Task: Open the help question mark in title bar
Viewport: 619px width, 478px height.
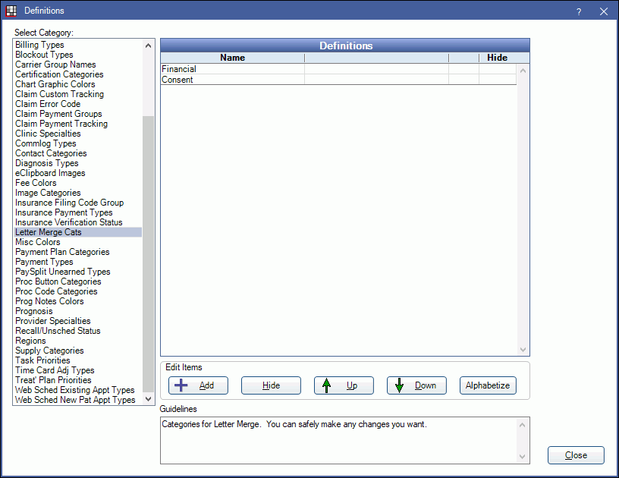Action: (x=579, y=11)
